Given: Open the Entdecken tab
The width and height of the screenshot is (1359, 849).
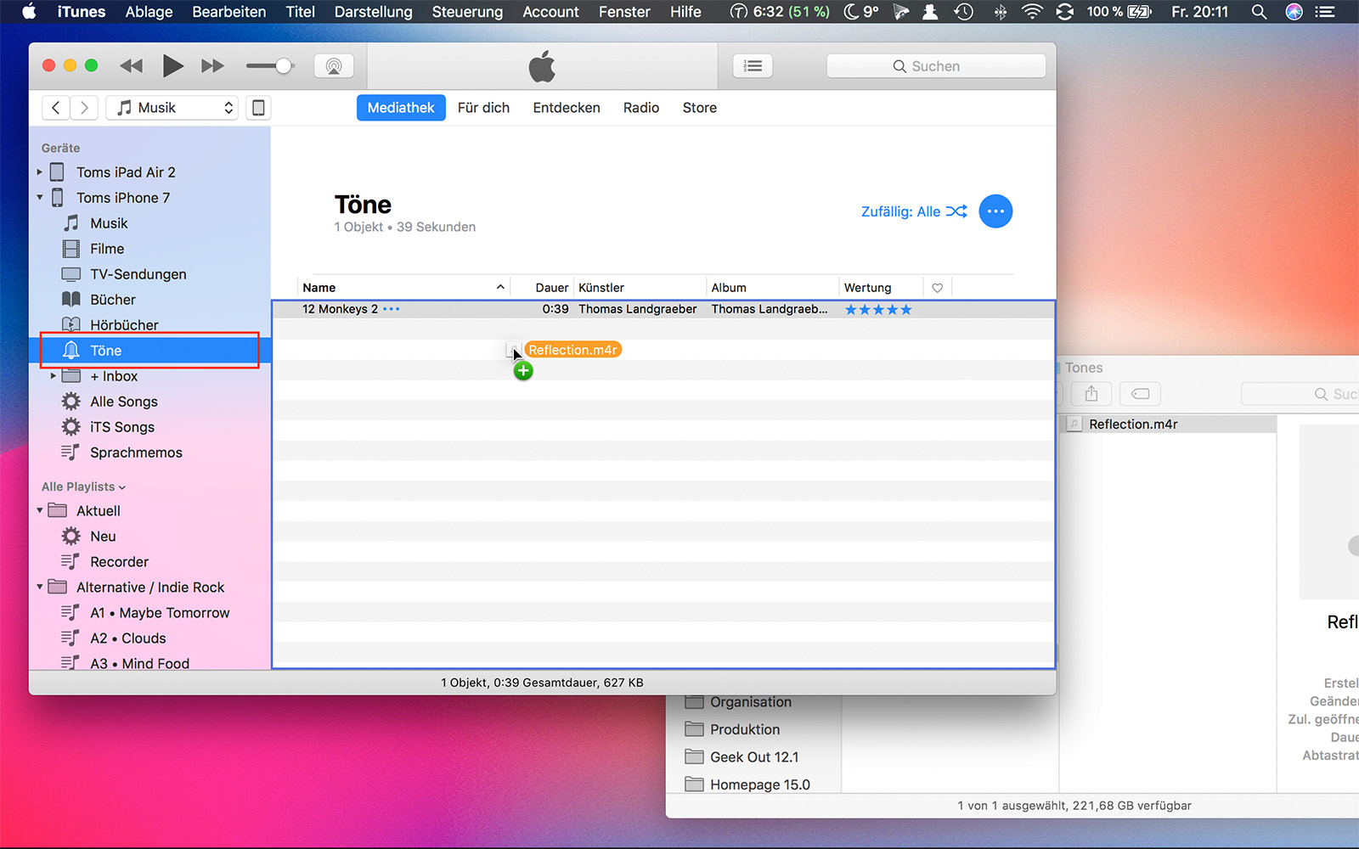Looking at the screenshot, I should pos(567,108).
